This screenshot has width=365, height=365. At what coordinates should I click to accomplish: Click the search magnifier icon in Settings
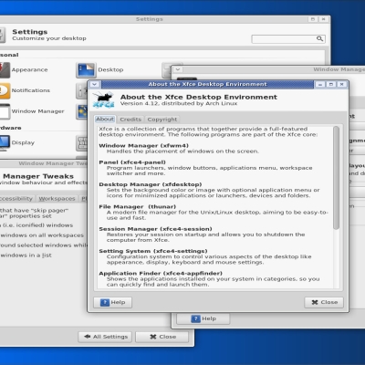319,38
